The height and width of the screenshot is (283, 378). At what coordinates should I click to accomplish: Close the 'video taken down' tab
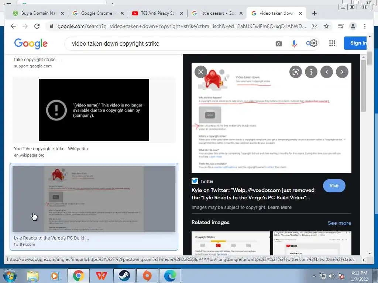[300, 13]
